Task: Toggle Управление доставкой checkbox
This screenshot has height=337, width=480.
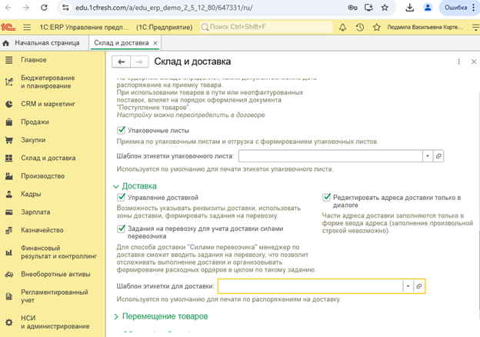Action: click(122, 197)
